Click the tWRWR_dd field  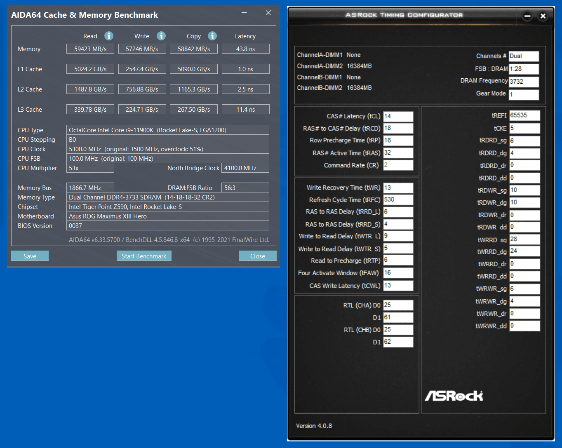coord(524,326)
